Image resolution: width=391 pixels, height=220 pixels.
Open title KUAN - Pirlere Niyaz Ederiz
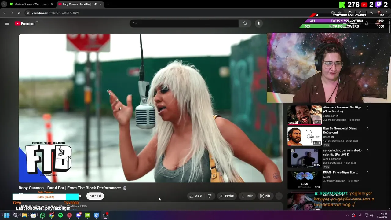(340, 172)
